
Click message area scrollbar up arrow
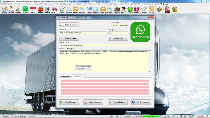pyautogui.click(x=150, y=52)
